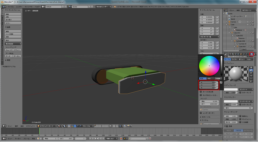Click the red record button in timeline
This screenshot has width=258, height=142.
point(121,138)
